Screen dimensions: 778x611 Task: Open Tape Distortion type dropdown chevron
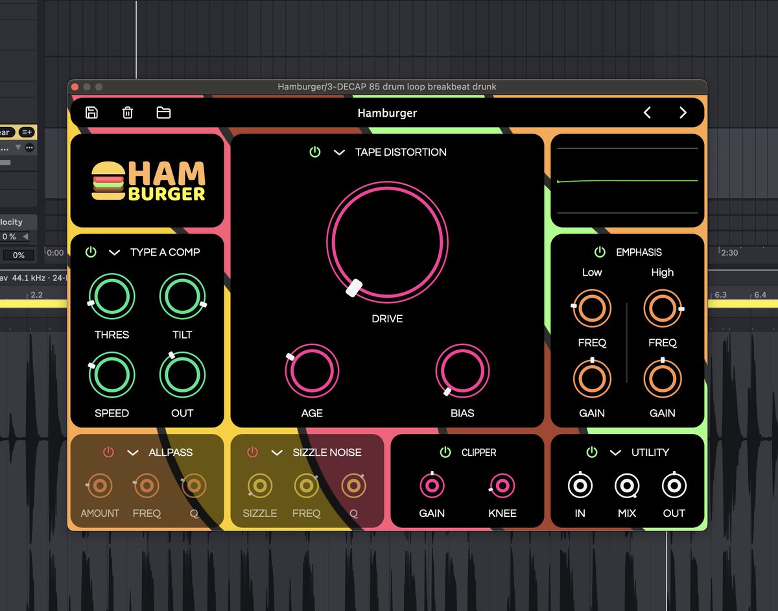[339, 152]
